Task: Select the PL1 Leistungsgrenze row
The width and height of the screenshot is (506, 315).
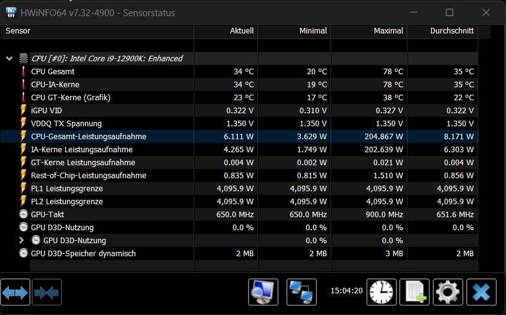Action: [x=239, y=188]
